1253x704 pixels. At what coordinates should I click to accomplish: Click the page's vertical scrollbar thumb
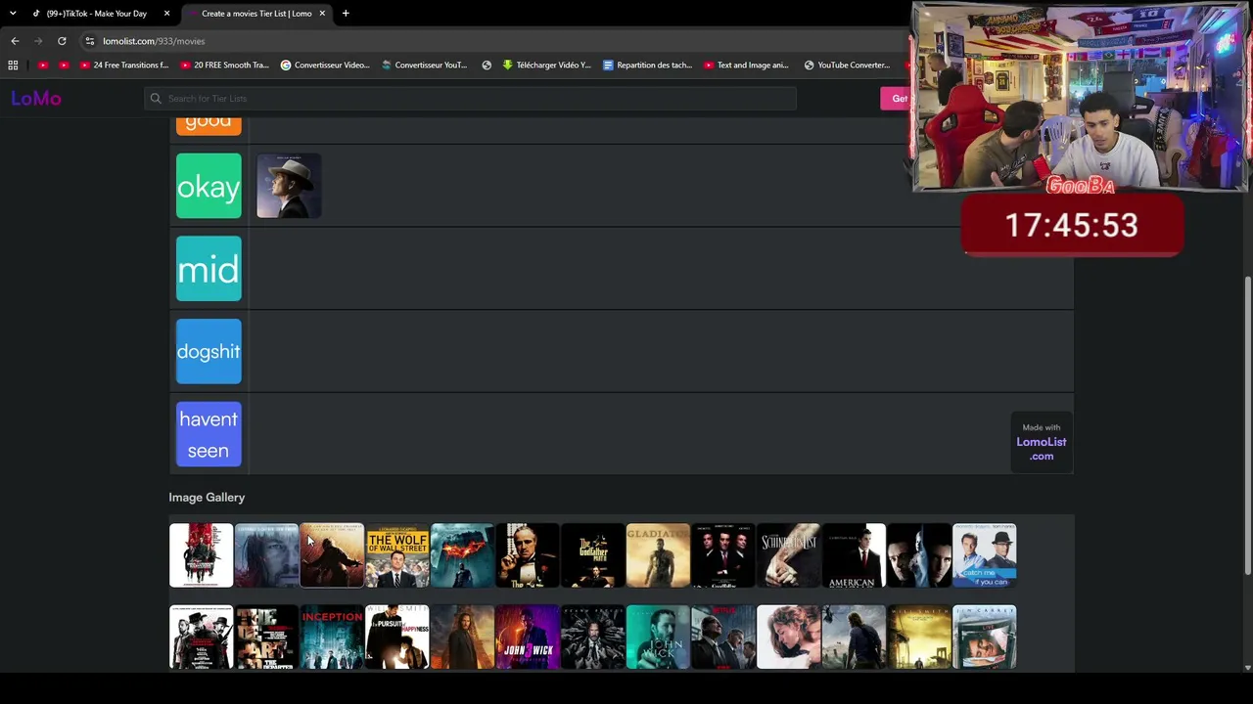pos(1247,425)
